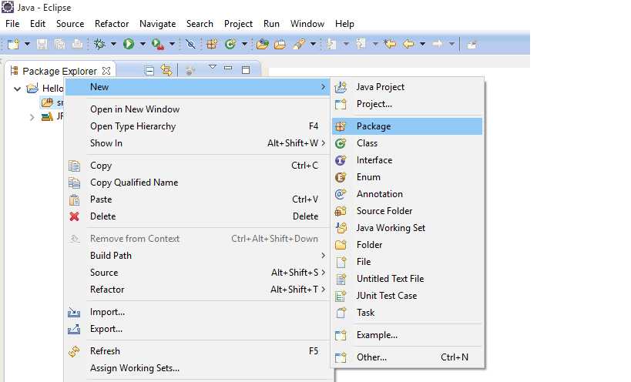Click Assign Working Sets... entry
Screen dimensions: 631x382
pos(197,368)
